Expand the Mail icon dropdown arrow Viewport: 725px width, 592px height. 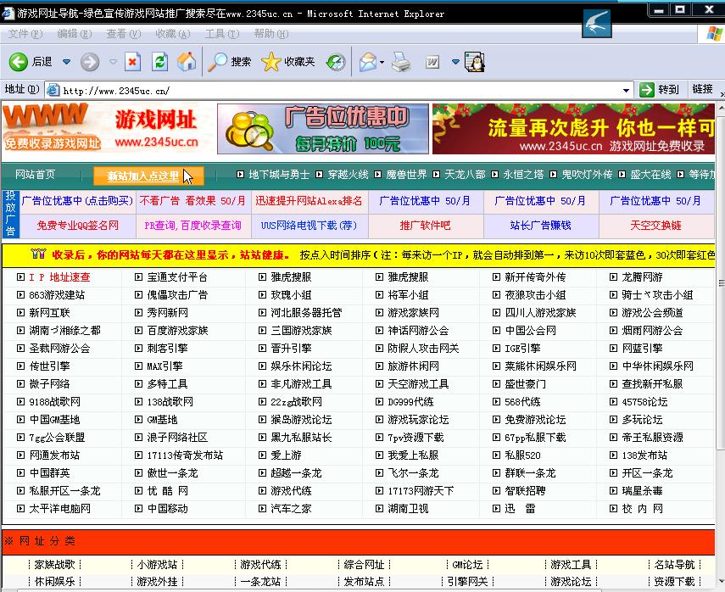click(380, 61)
